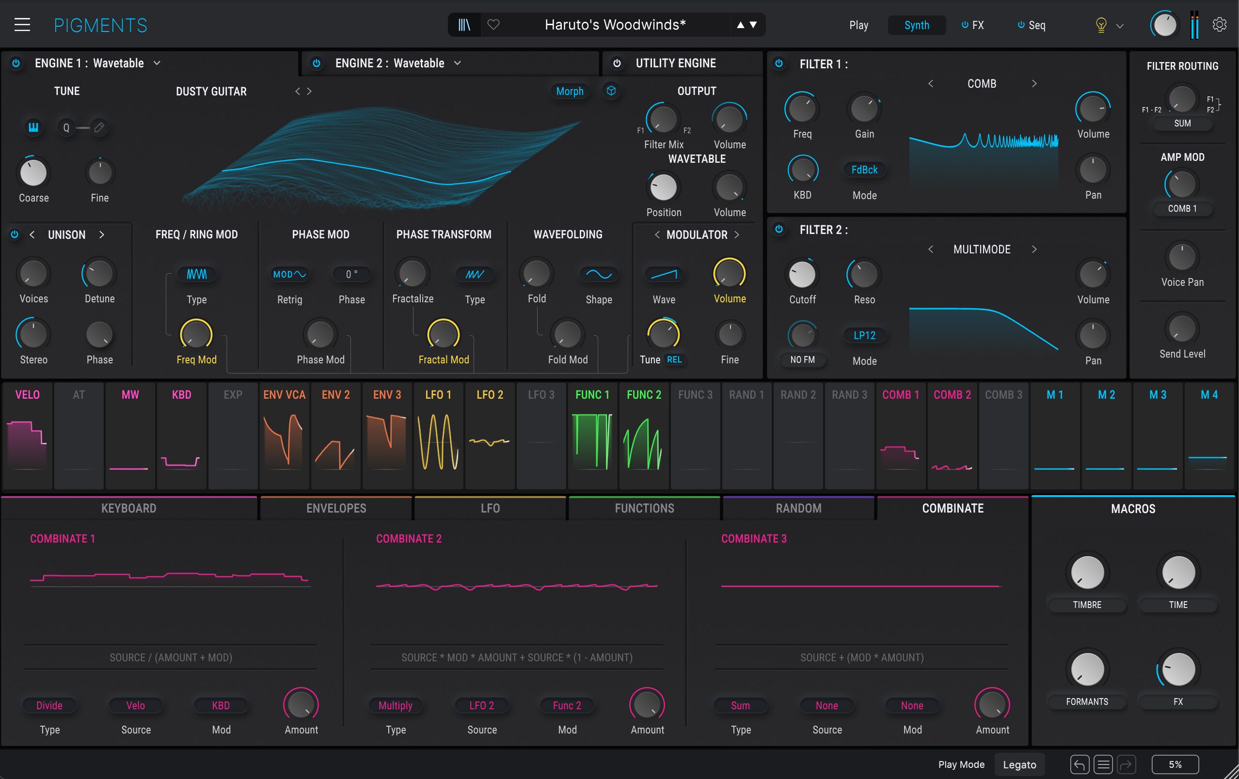Open Combinate 2 Multiply type dropdown
This screenshot has width=1239, height=779.
[395, 705]
